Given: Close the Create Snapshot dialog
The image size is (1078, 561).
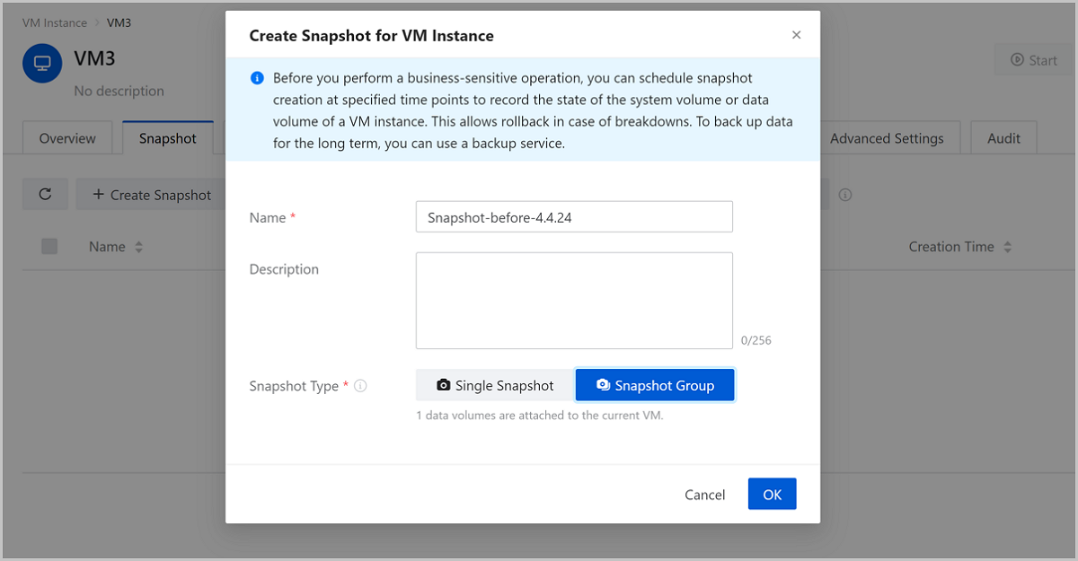Looking at the screenshot, I should pyautogui.click(x=796, y=35).
